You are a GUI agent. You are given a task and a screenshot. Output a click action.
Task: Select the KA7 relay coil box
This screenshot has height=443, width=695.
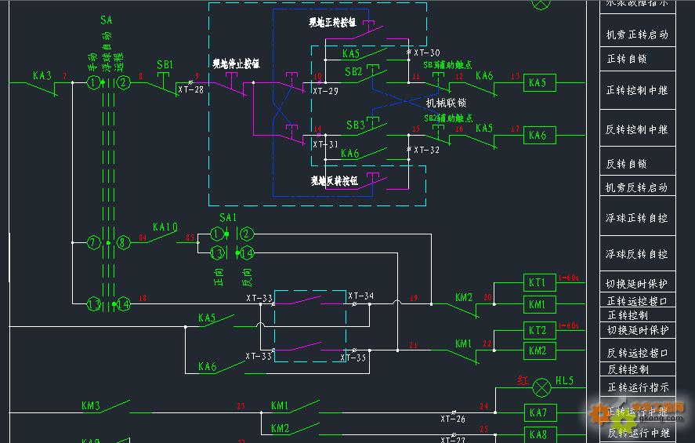click(541, 413)
